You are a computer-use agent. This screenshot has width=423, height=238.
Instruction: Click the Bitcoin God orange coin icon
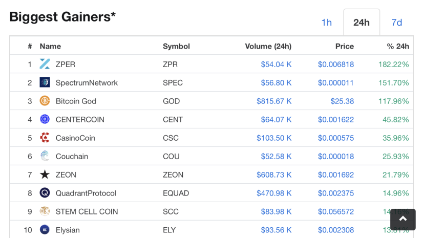tap(45, 101)
